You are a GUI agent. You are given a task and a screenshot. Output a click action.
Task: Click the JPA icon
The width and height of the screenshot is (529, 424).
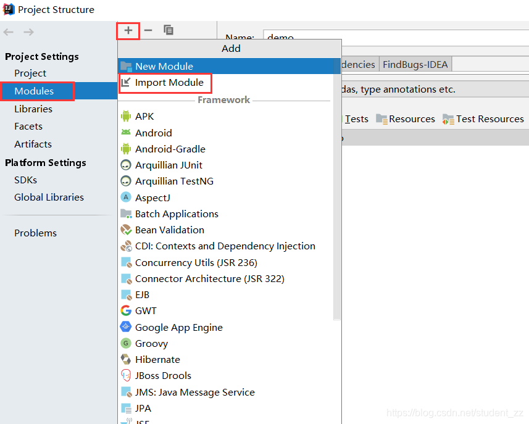pos(126,408)
